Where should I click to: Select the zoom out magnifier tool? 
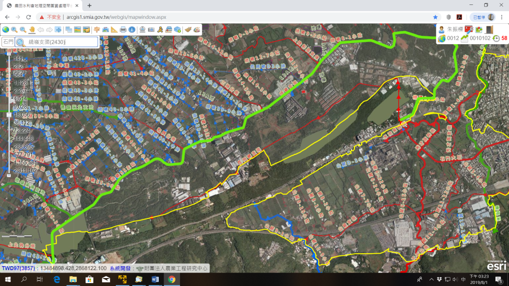(x=23, y=29)
